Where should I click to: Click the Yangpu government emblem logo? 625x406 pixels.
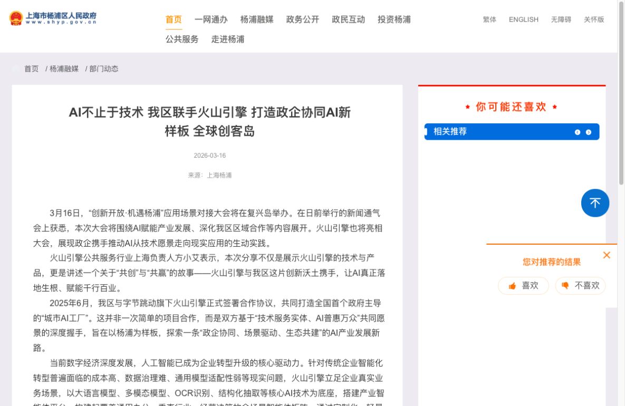[x=16, y=18]
